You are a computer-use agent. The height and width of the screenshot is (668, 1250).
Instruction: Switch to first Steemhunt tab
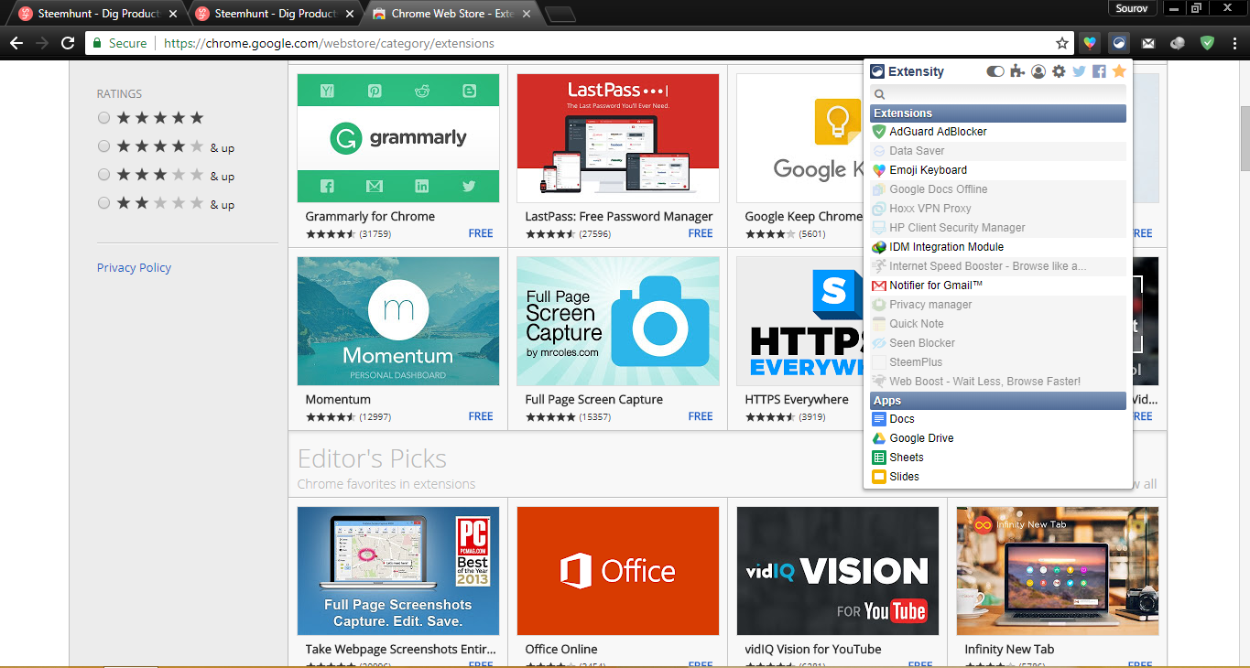click(x=95, y=14)
